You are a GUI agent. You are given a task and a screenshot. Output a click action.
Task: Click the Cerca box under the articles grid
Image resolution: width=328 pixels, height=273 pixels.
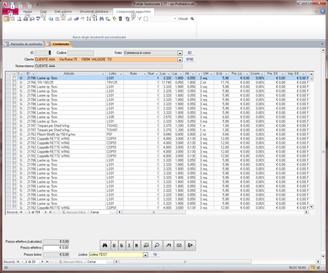pyautogui.click(x=100, y=212)
